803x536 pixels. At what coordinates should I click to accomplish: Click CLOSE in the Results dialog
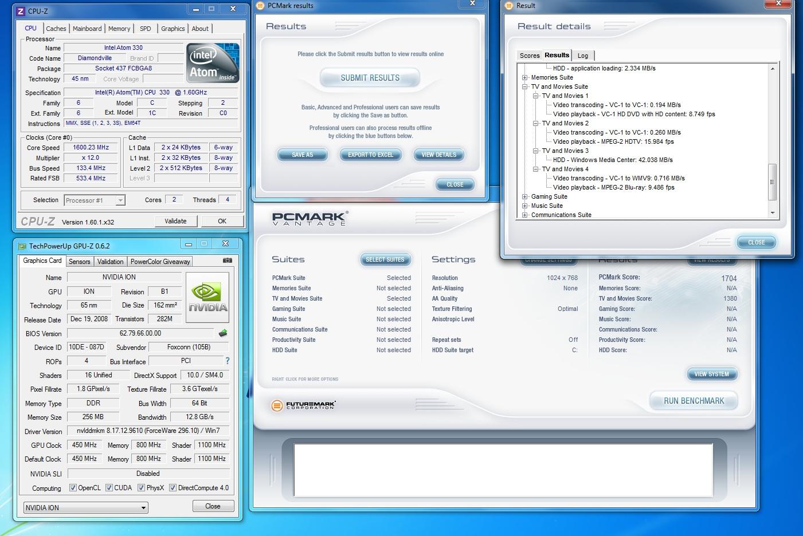[455, 184]
